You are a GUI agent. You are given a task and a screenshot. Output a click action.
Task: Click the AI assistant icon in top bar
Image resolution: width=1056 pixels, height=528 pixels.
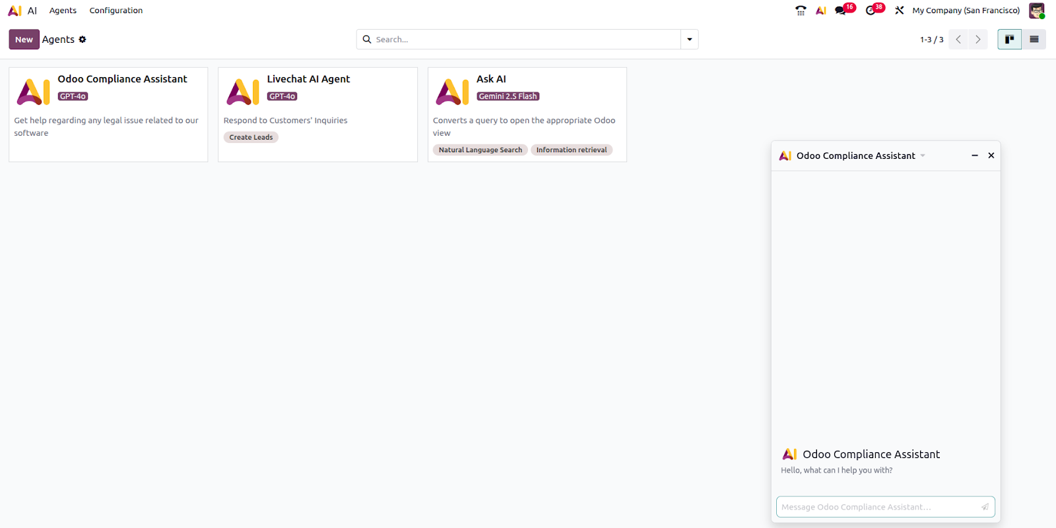(x=821, y=11)
